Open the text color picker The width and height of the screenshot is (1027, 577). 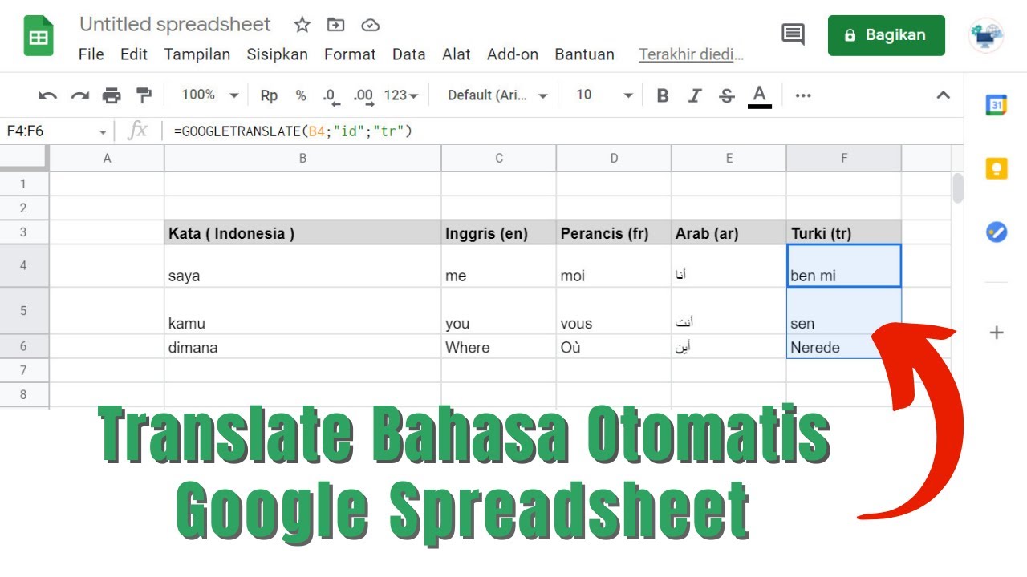point(759,95)
